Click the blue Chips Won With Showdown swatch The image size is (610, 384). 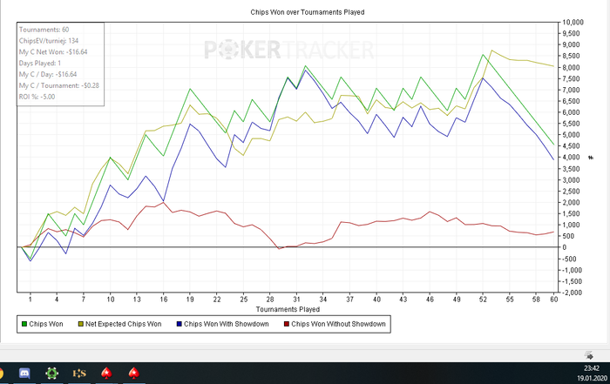tap(180, 324)
